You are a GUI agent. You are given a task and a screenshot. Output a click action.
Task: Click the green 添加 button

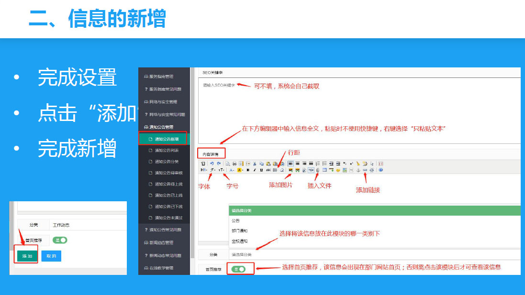tap(27, 256)
